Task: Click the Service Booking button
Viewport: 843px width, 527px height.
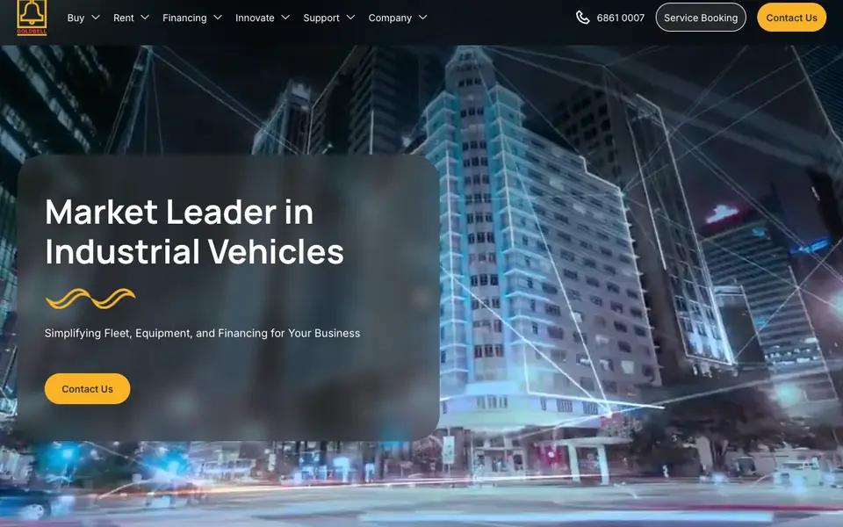Action: click(x=701, y=18)
